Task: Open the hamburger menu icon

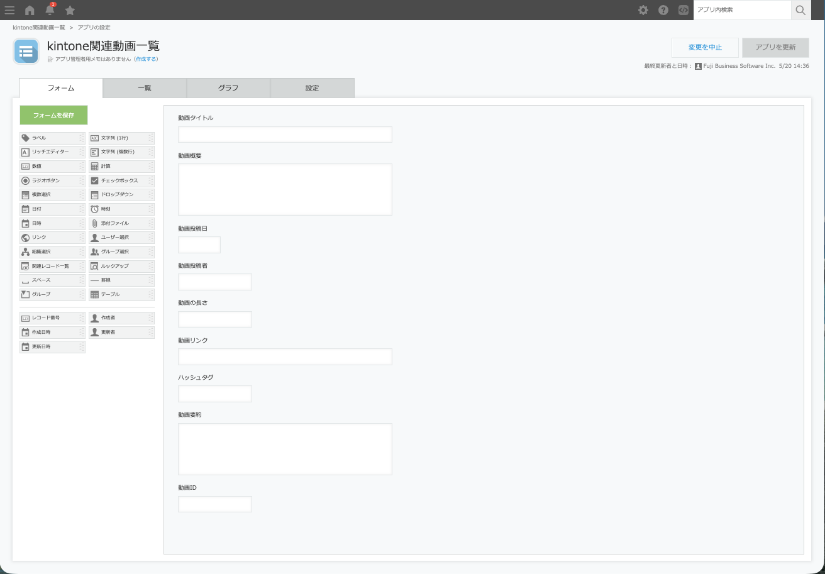Action: click(9, 10)
